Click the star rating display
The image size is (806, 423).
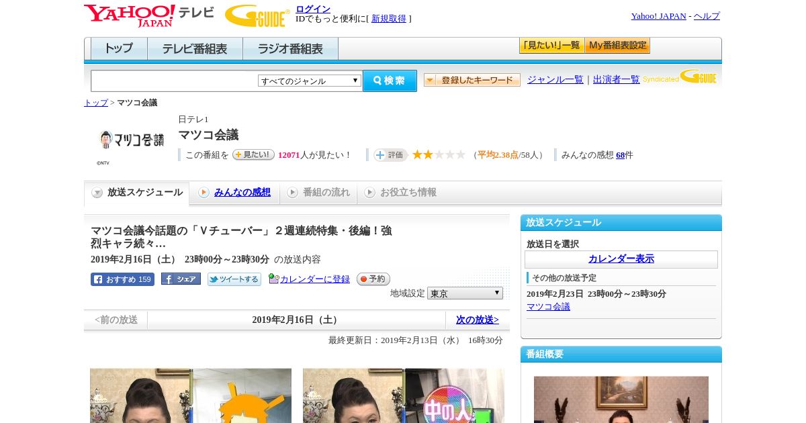439,154
